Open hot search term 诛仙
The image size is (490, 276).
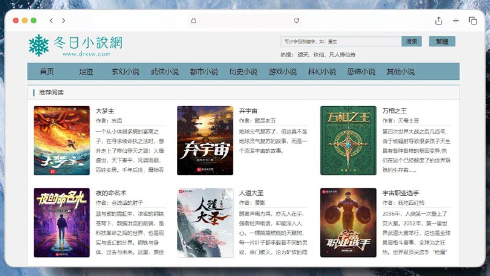click(x=318, y=55)
